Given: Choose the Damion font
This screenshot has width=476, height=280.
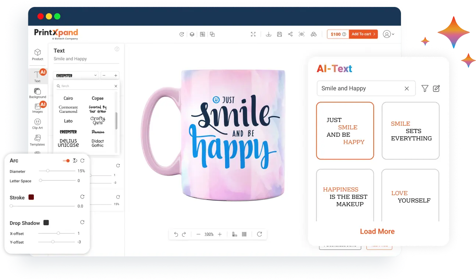Looking at the screenshot, I should tap(98, 132).
